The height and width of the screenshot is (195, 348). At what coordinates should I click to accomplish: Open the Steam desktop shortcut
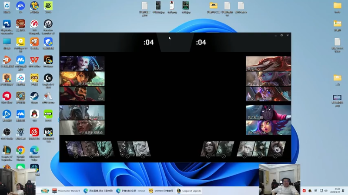pos(34,97)
